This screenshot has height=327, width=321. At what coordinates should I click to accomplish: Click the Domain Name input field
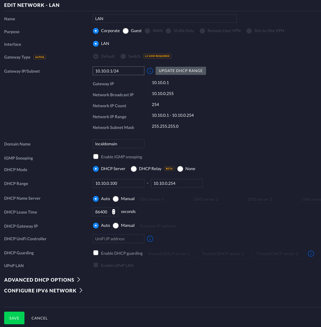pyautogui.click(x=118, y=143)
